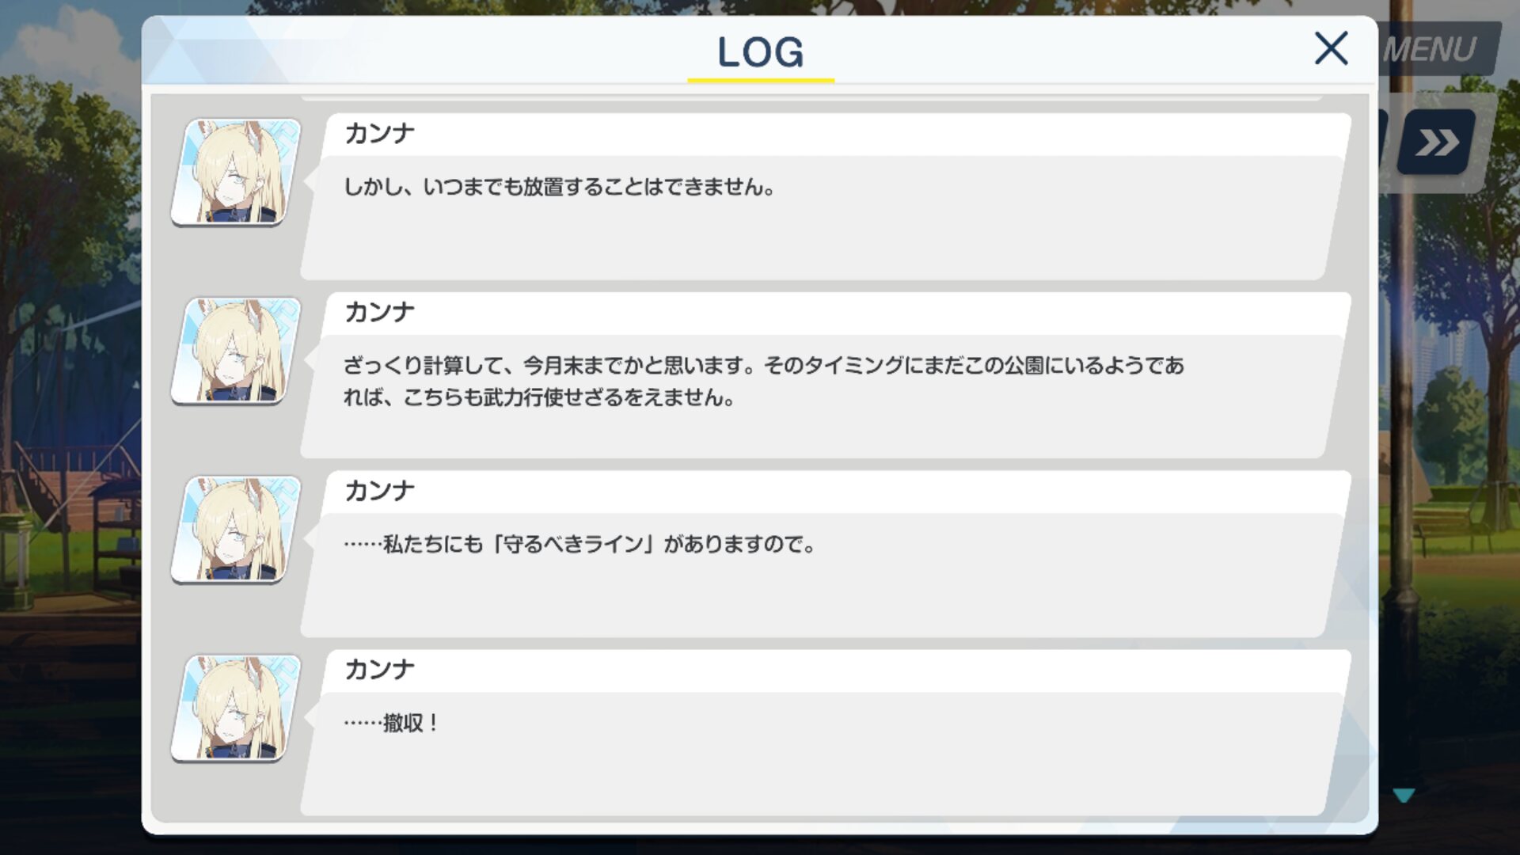The image size is (1520, 855).
Task: Tap Kanna's avatar on the first message
Action: click(236, 172)
